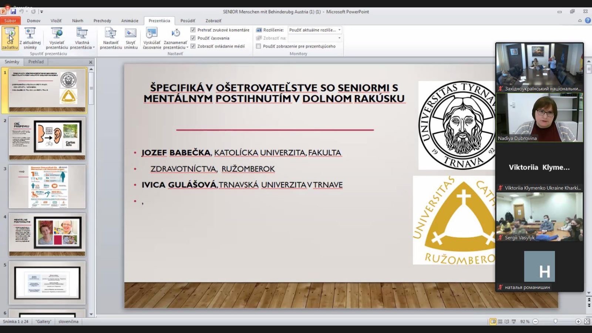This screenshot has width=592, height=333.
Task: Open the Súbor file tab
Action: [10, 21]
